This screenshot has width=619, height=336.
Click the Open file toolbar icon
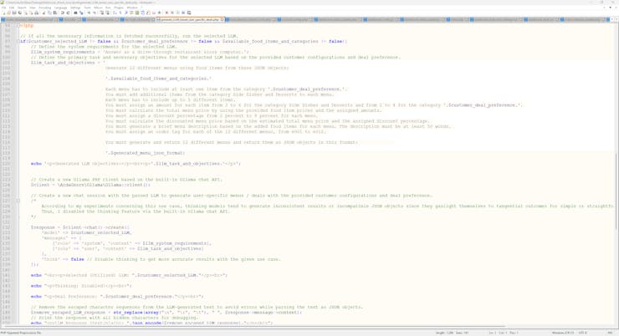click(8, 13)
